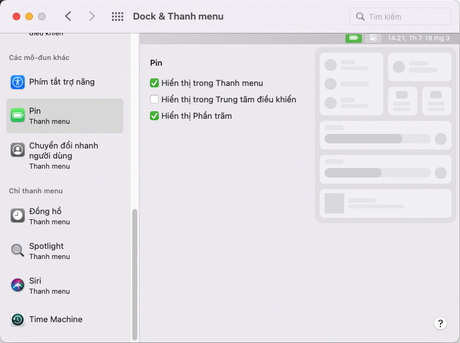Screen dimensions: 460x343
Task: Click the Time Machine icon
Action: (18, 320)
